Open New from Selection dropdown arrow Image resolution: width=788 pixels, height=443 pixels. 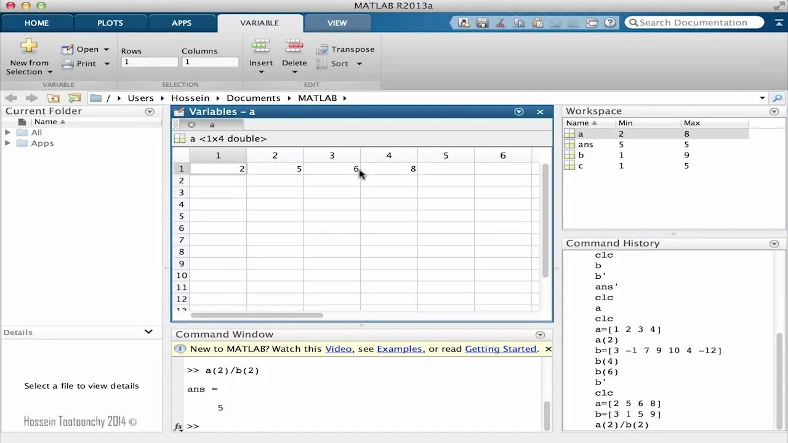50,72
